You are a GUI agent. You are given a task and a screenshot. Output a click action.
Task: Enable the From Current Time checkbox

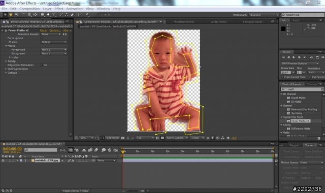[x=282, y=77]
